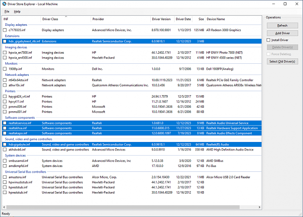
Task: Check the hpvyt11.inf printer checkbox
Action: coord(5,102)
